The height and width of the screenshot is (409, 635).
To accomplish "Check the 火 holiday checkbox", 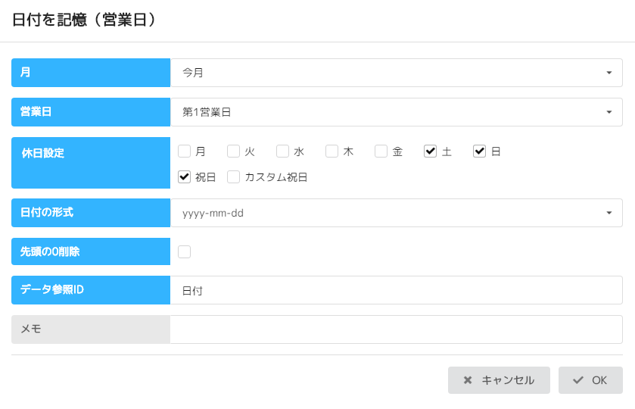I will [233, 151].
